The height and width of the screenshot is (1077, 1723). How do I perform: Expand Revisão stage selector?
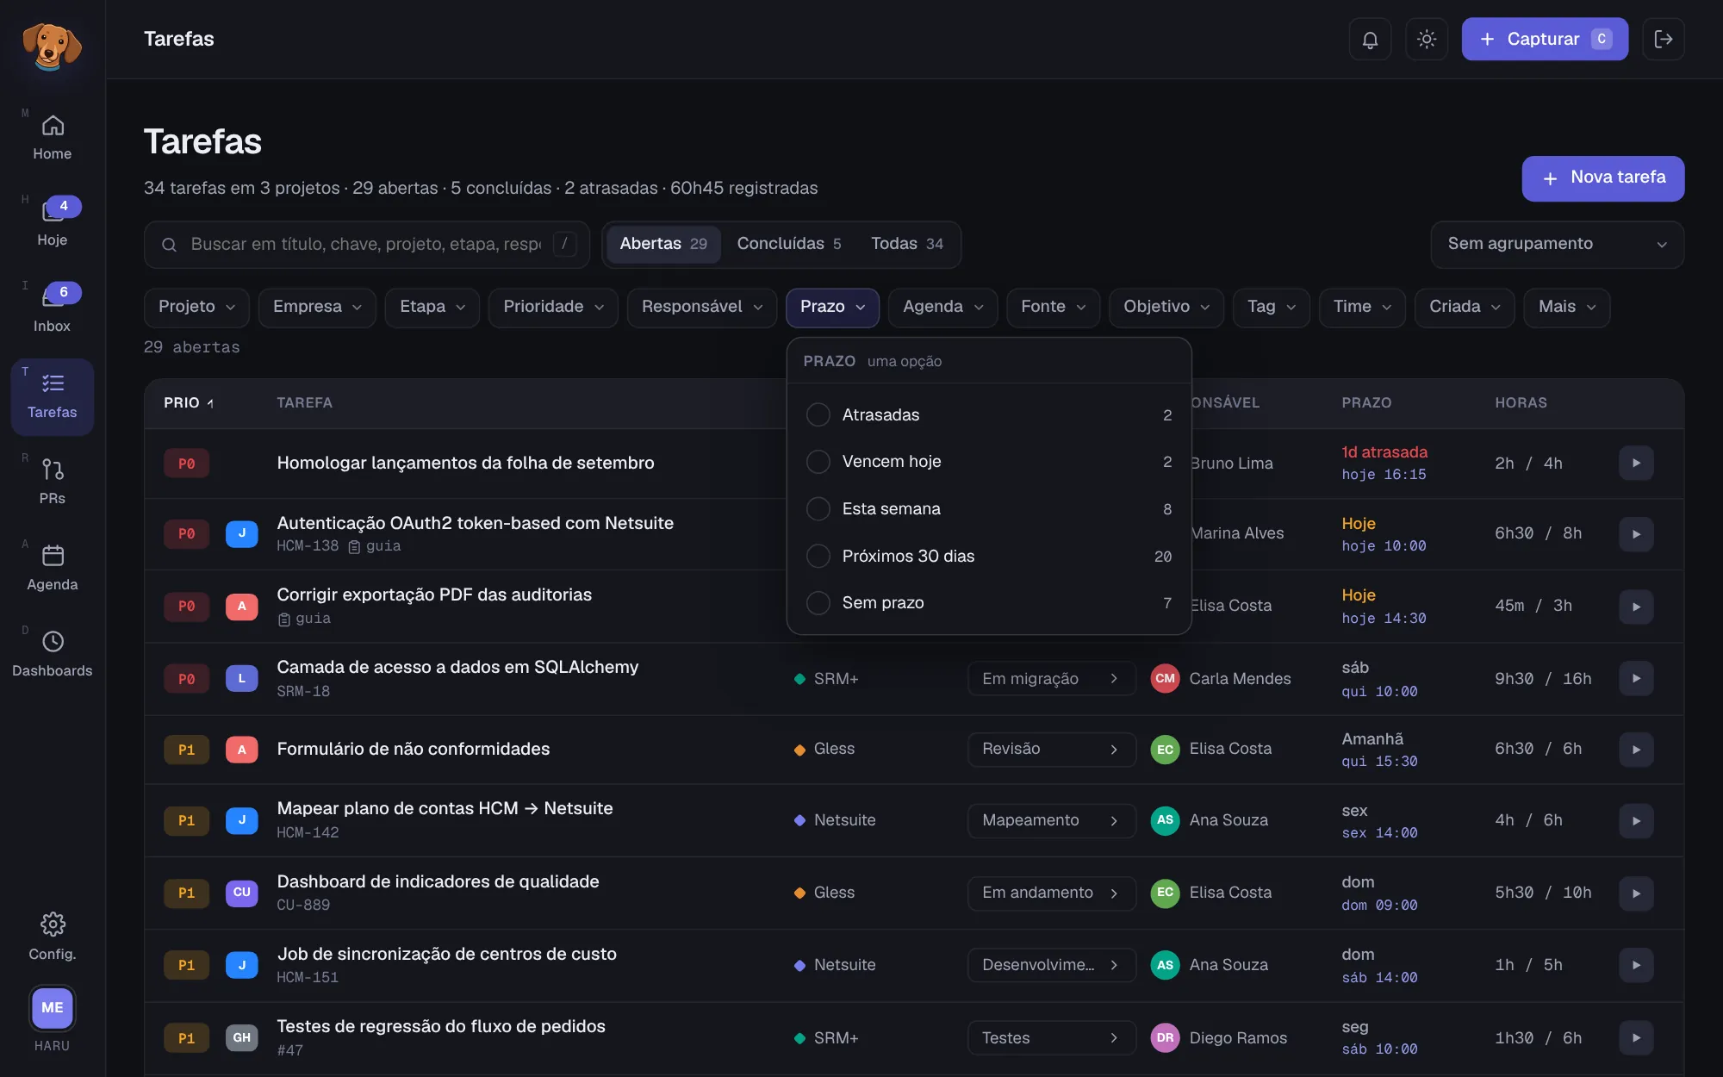pyautogui.click(x=1051, y=750)
